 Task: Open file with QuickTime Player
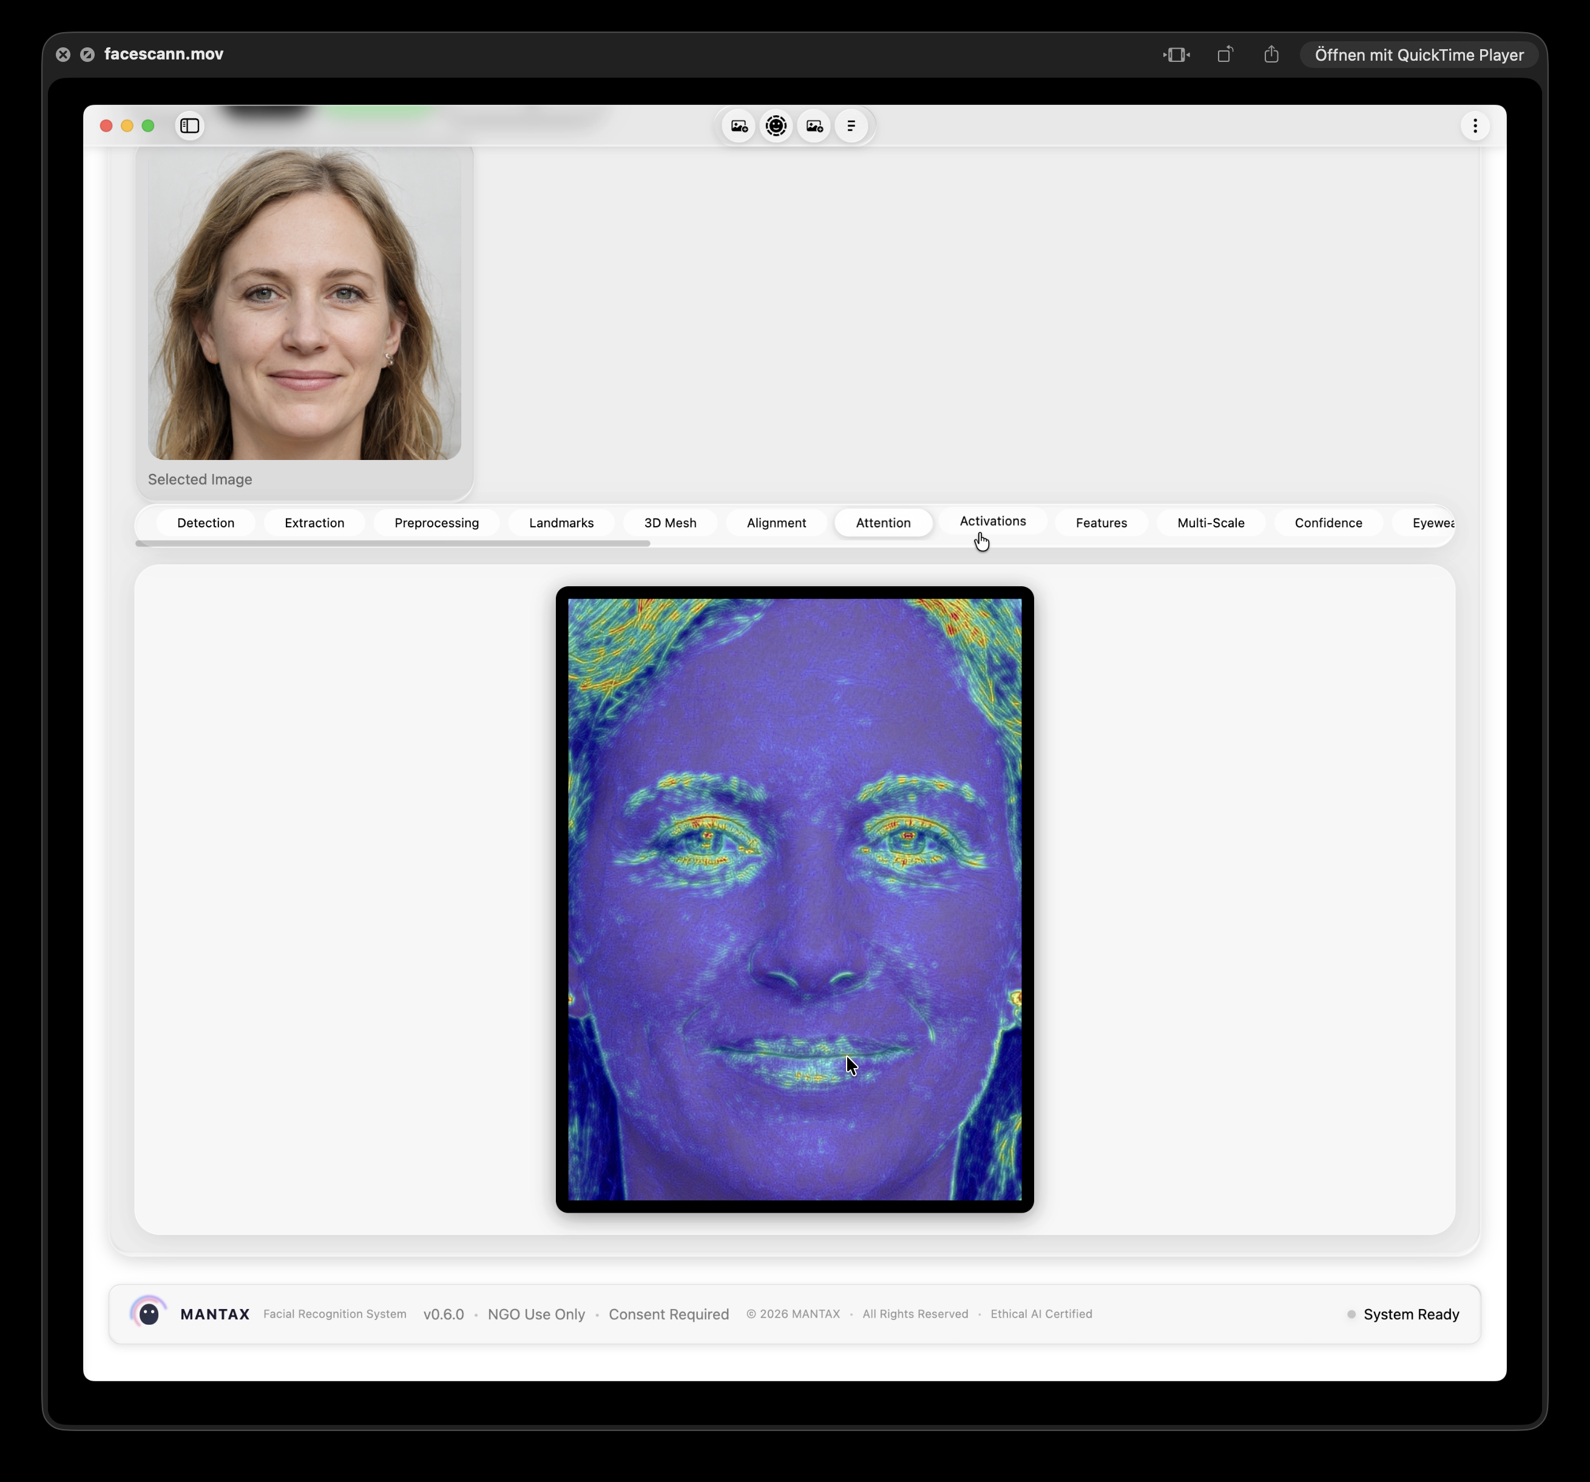(1419, 55)
